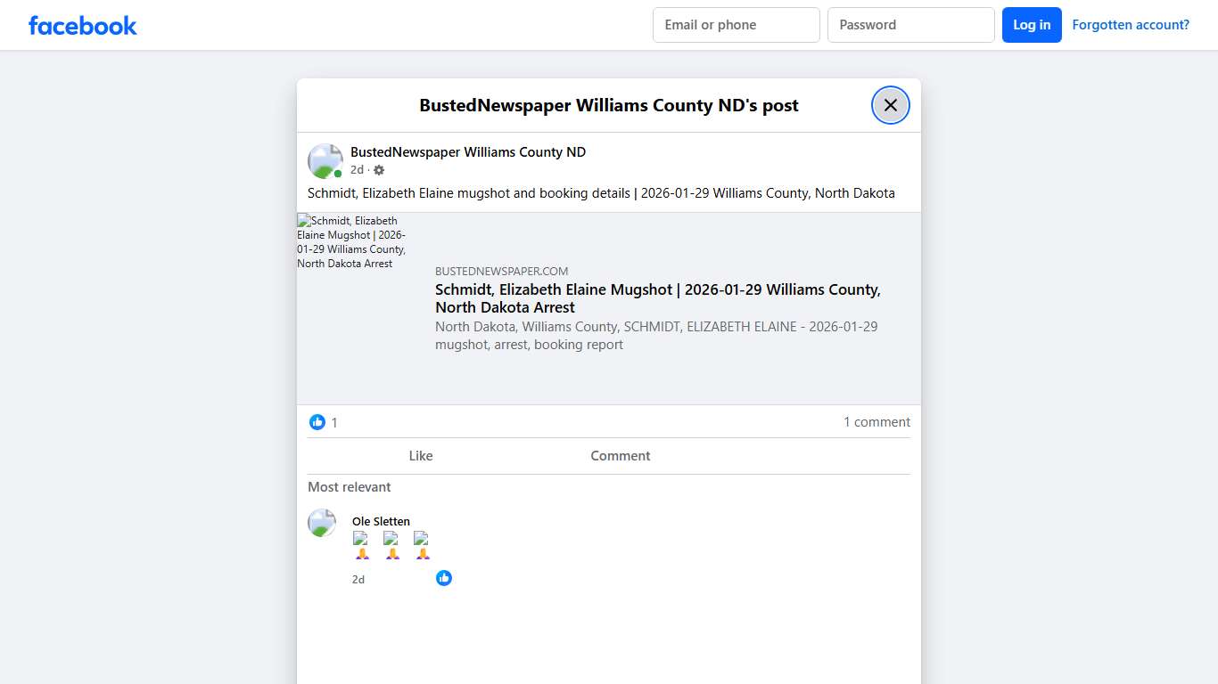
Task: Expand the Most relevant comment sorting
Action: (x=350, y=487)
